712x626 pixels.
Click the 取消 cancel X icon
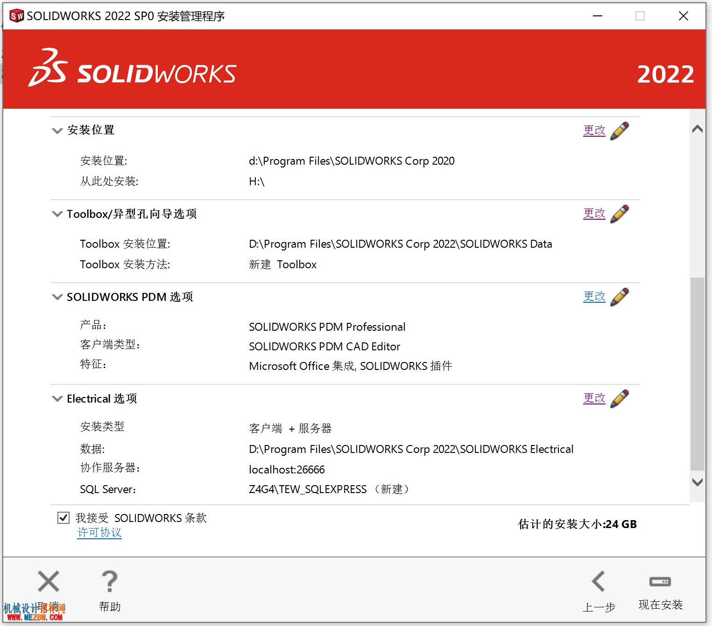pyautogui.click(x=49, y=581)
